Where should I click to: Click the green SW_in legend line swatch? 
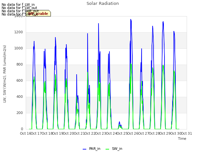(x=107, y=149)
